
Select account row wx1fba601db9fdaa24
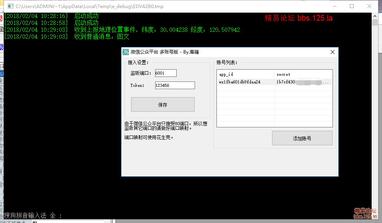tap(275, 82)
